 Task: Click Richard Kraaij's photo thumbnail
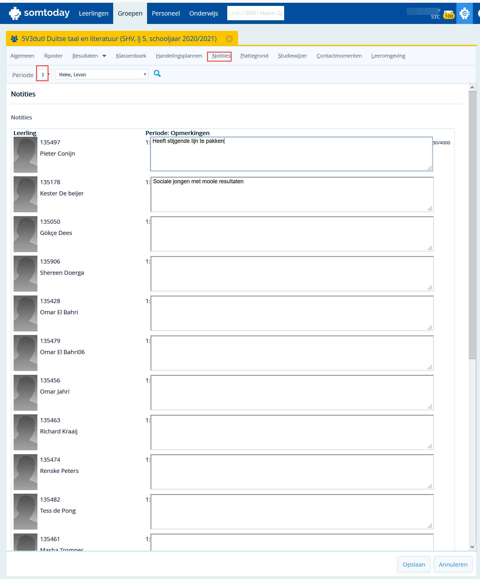coord(25,432)
